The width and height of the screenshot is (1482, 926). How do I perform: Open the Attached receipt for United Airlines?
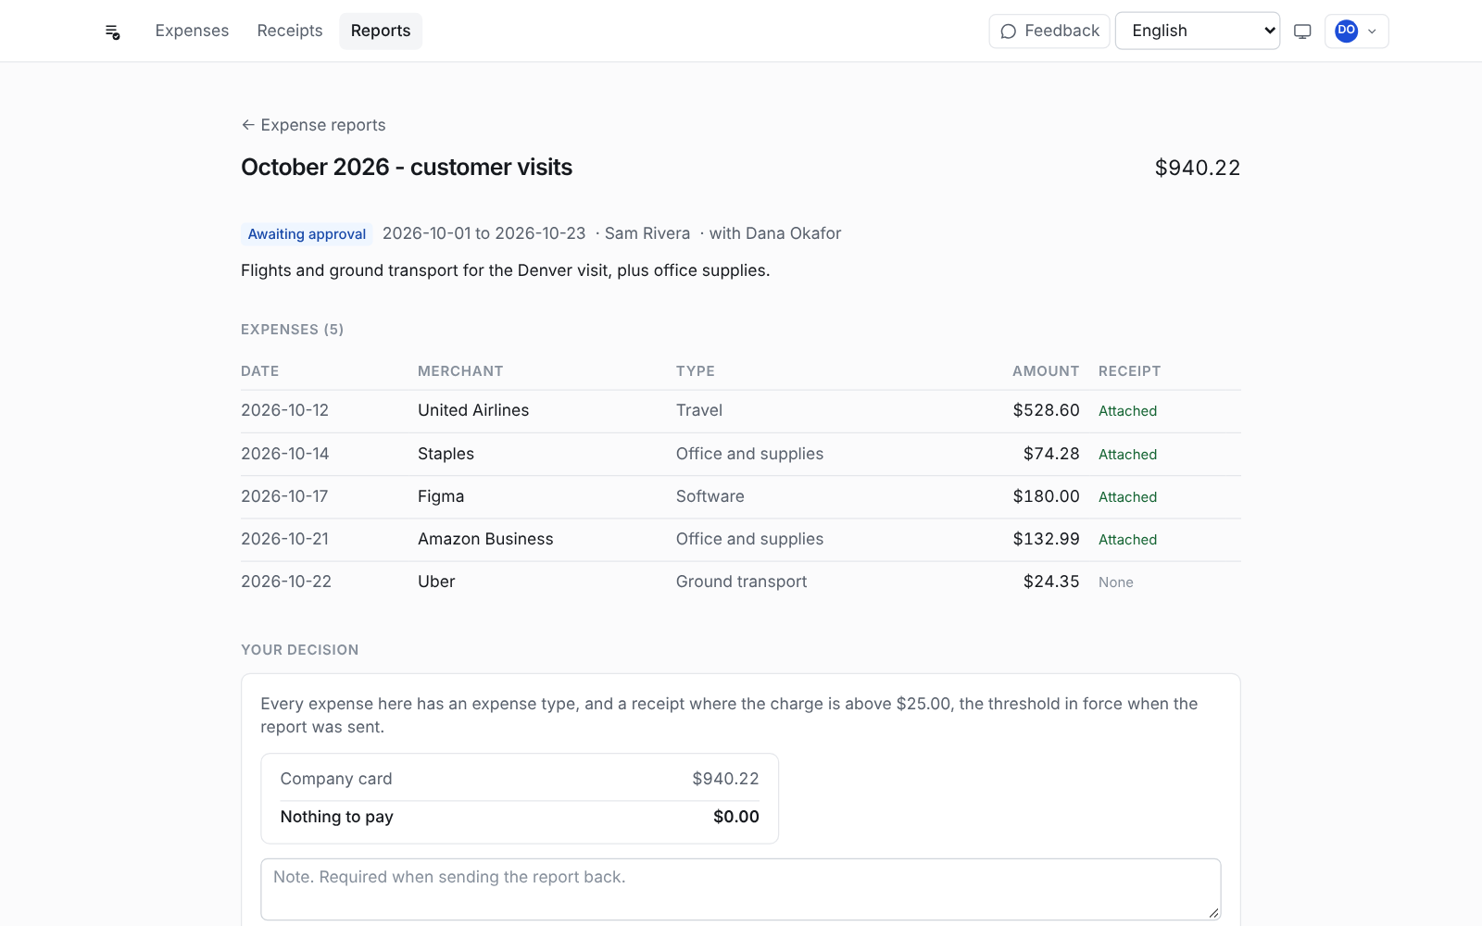click(x=1127, y=411)
